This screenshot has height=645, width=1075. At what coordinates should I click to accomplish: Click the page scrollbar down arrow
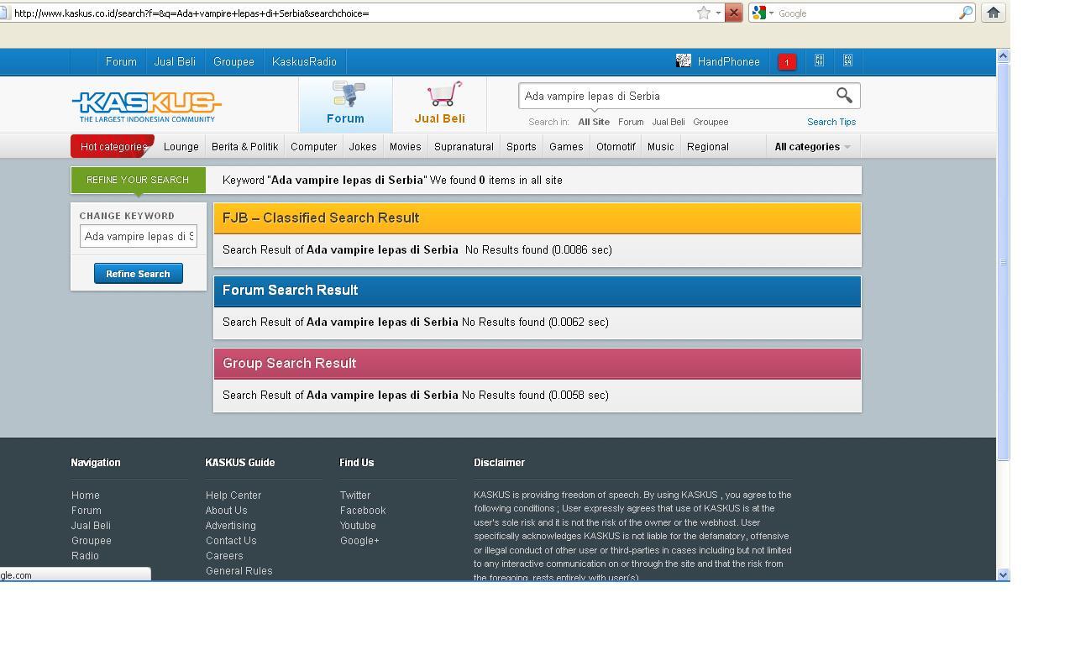(x=1003, y=574)
